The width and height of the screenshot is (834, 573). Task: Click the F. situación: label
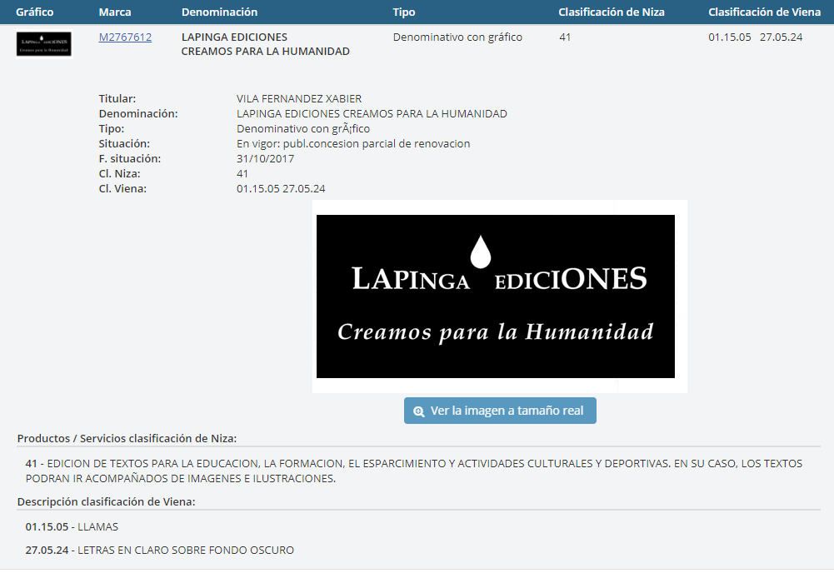coord(130,158)
